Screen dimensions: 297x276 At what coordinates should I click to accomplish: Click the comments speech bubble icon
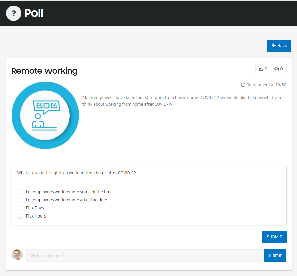point(277,69)
